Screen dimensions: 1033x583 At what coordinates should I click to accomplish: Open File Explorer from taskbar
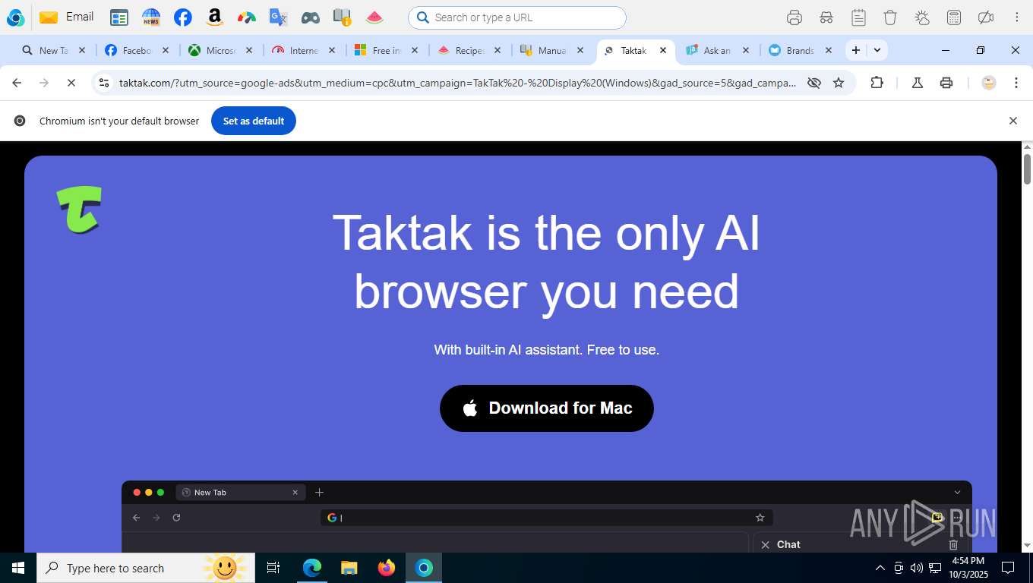[349, 568]
